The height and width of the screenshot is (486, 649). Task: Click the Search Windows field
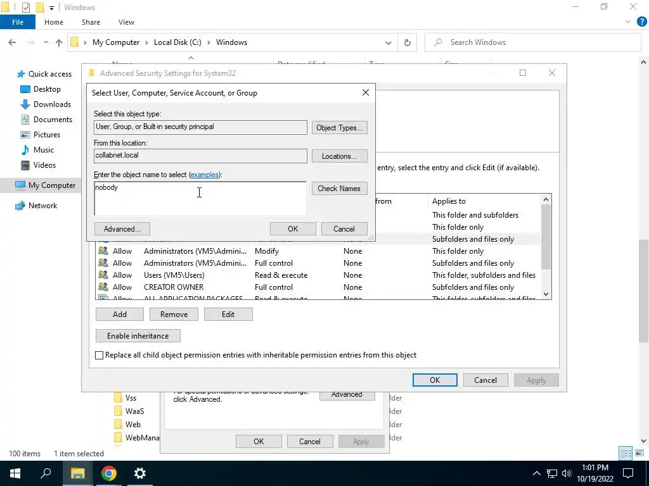[533, 42]
